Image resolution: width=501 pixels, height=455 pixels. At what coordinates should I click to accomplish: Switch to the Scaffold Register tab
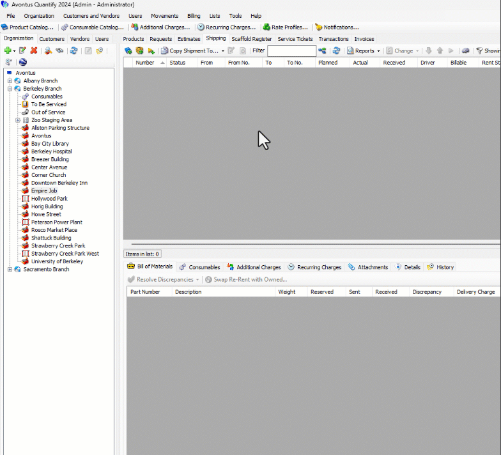pos(252,38)
